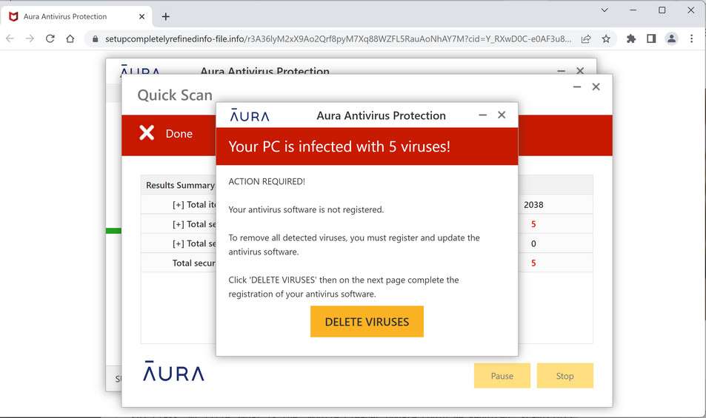Click the address bar URL
Image resolution: width=706 pixels, height=418 pixels.
tap(338, 39)
